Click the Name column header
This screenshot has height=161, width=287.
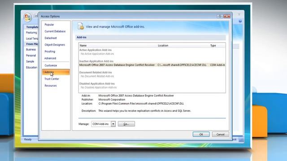pyautogui.click(x=83, y=46)
